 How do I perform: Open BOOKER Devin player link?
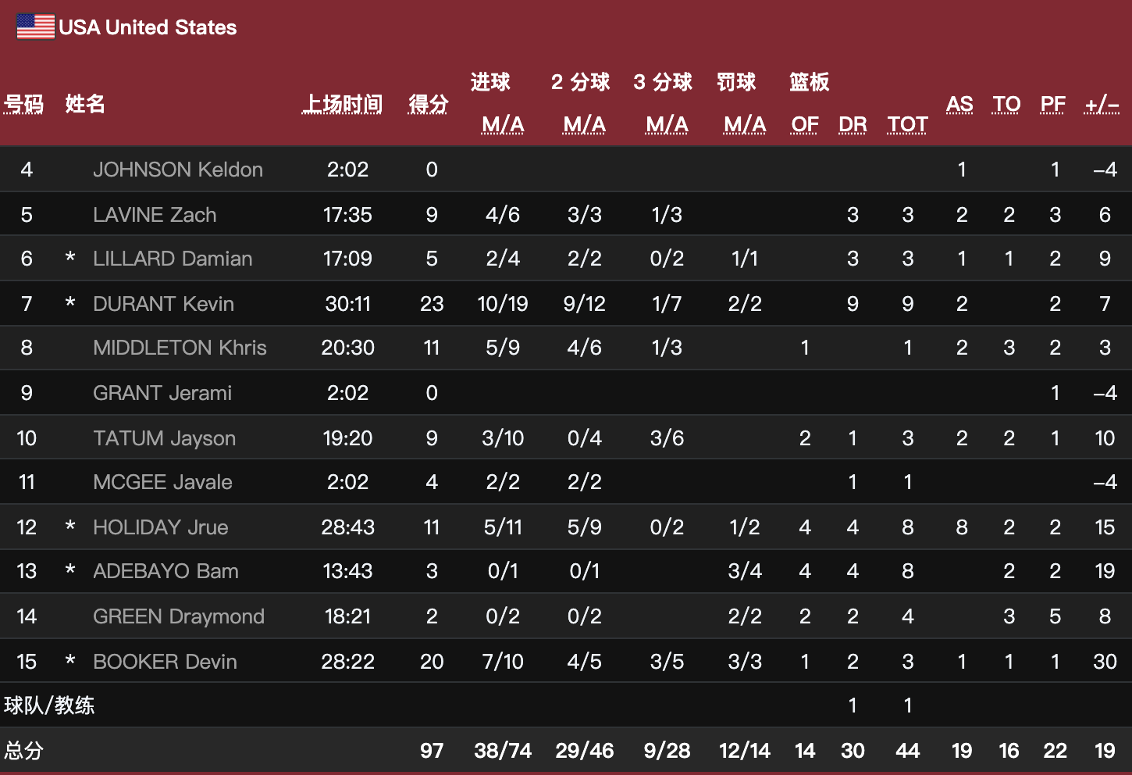tap(165, 662)
